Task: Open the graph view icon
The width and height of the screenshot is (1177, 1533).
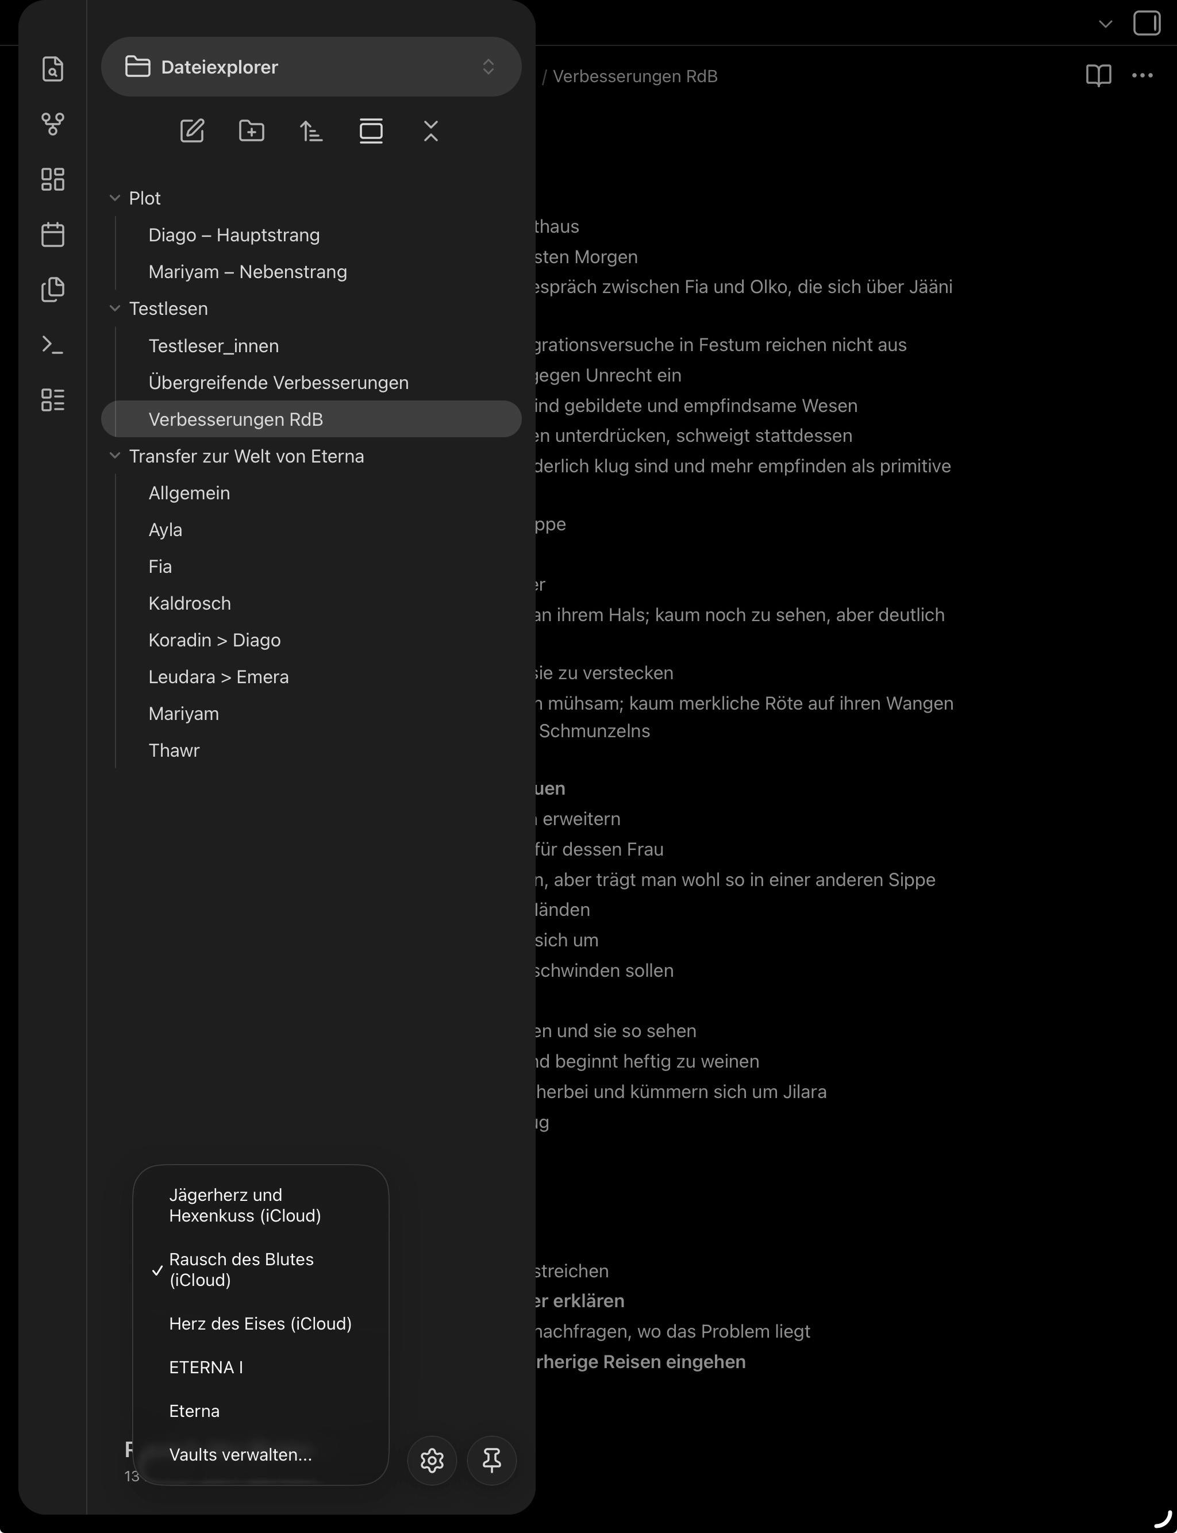Action: coord(52,124)
